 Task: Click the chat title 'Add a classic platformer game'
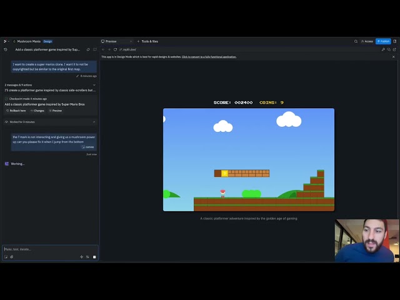(47, 49)
